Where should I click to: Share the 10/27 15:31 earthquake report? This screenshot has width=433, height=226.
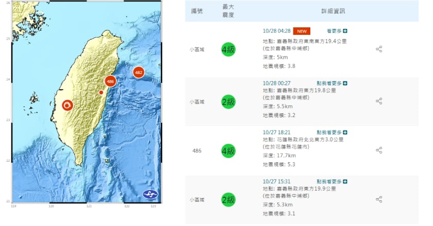[x=379, y=199]
